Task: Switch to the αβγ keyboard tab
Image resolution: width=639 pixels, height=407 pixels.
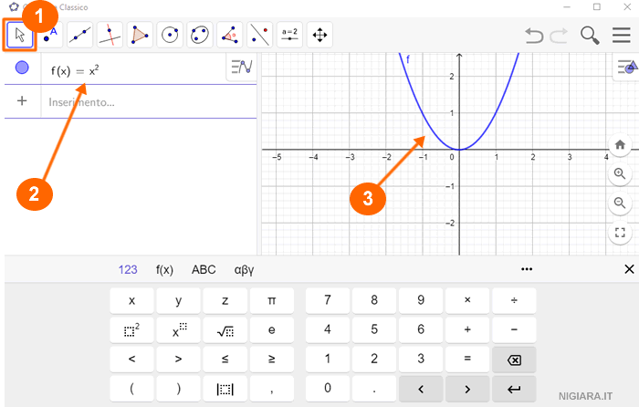Action: [244, 270]
